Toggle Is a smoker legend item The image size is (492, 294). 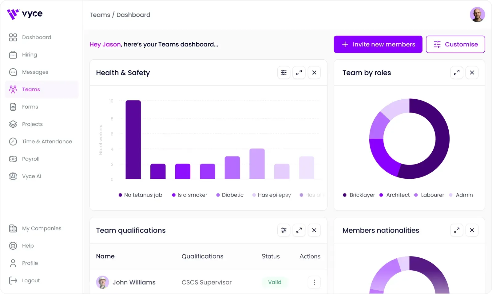pyautogui.click(x=190, y=195)
